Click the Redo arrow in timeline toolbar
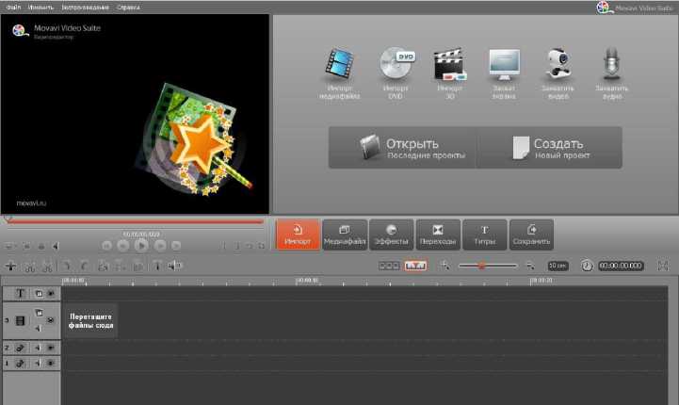The image size is (679, 405). [x=85, y=266]
